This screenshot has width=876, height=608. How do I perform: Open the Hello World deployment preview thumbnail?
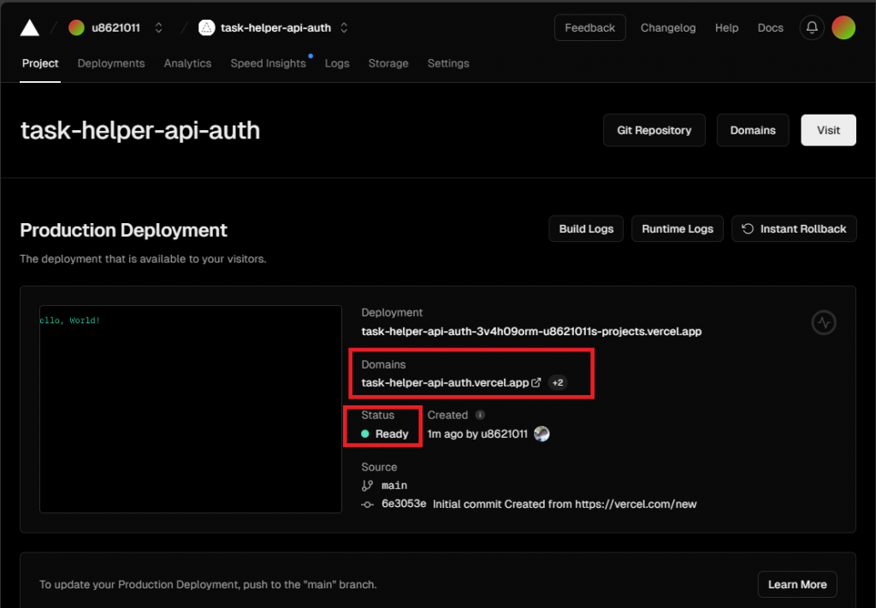191,409
